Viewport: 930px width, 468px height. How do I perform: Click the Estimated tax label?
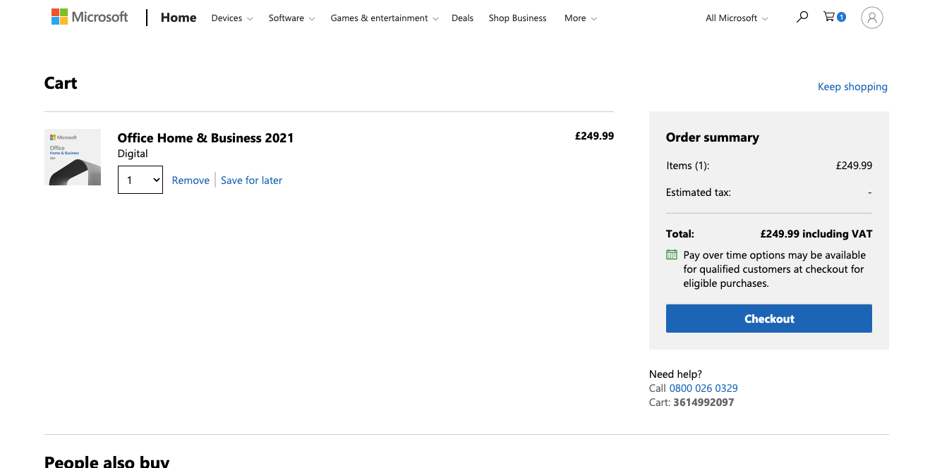(x=699, y=192)
